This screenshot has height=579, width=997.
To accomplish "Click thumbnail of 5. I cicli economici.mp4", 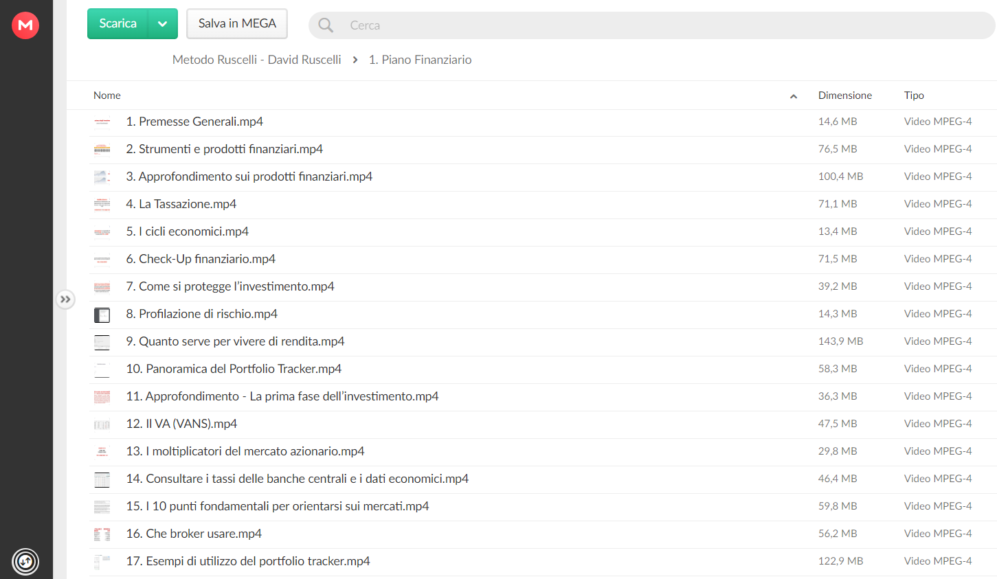I will (x=102, y=232).
